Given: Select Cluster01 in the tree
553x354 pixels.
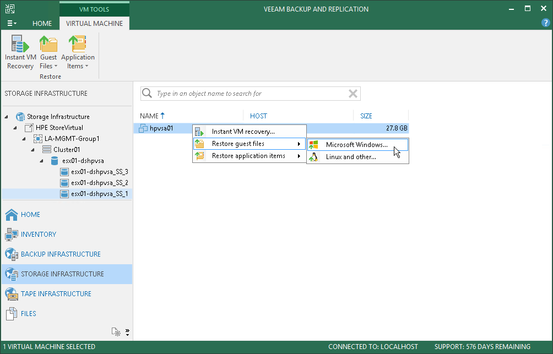Looking at the screenshot, I should tap(67, 150).
